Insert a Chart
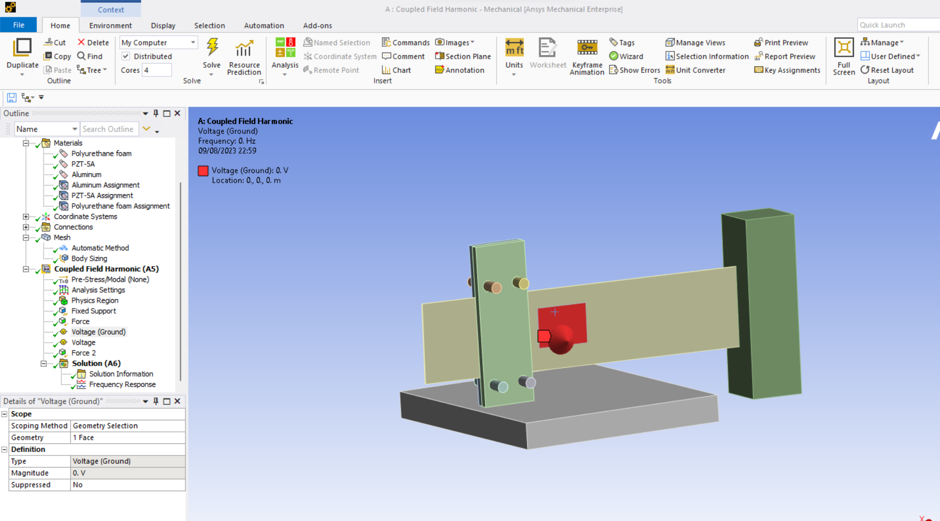This screenshot has height=521, width=940. coord(396,70)
